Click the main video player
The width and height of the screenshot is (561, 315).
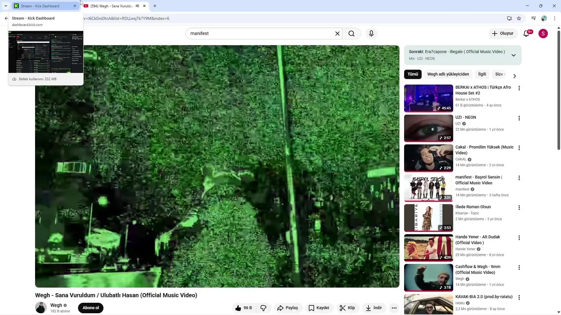[x=217, y=166]
